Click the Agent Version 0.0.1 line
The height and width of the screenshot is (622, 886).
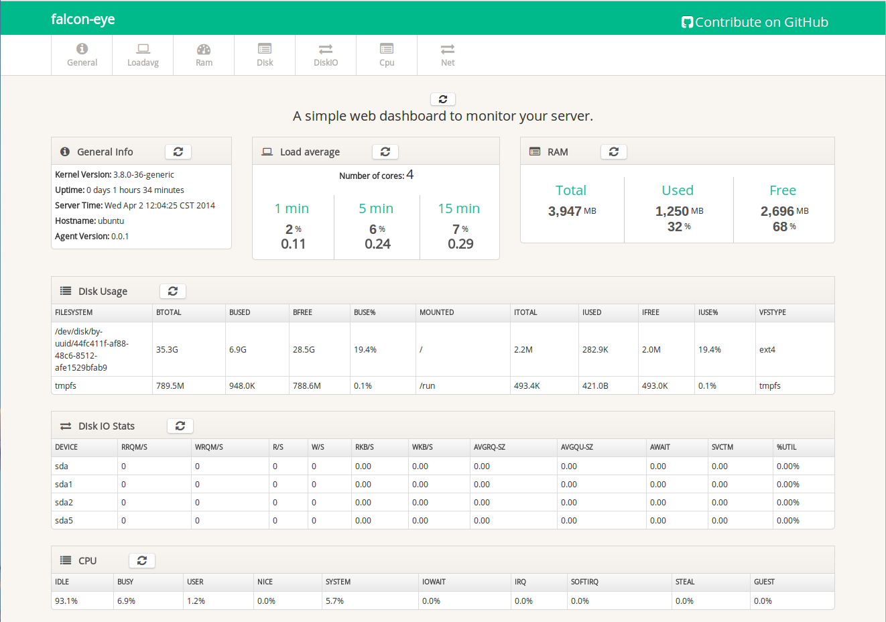pos(92,237)
